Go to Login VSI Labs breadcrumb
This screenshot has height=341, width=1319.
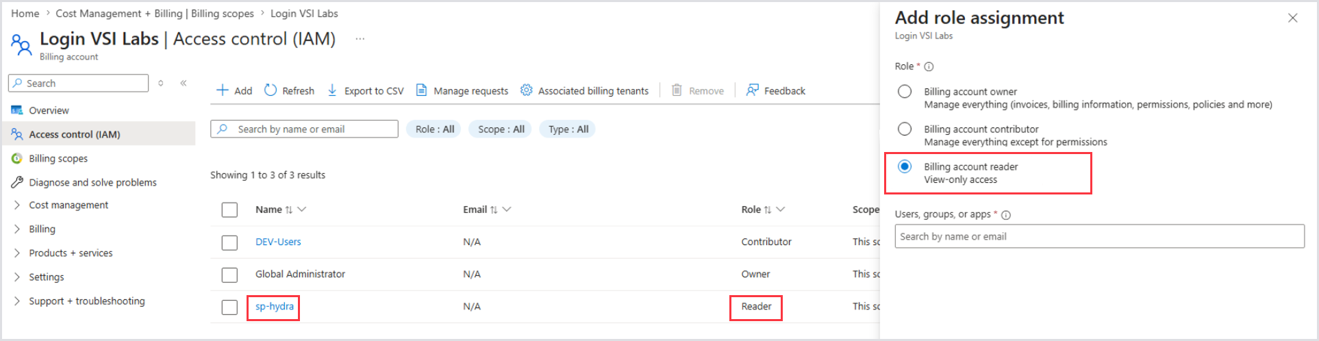click(x=304, y=13)
